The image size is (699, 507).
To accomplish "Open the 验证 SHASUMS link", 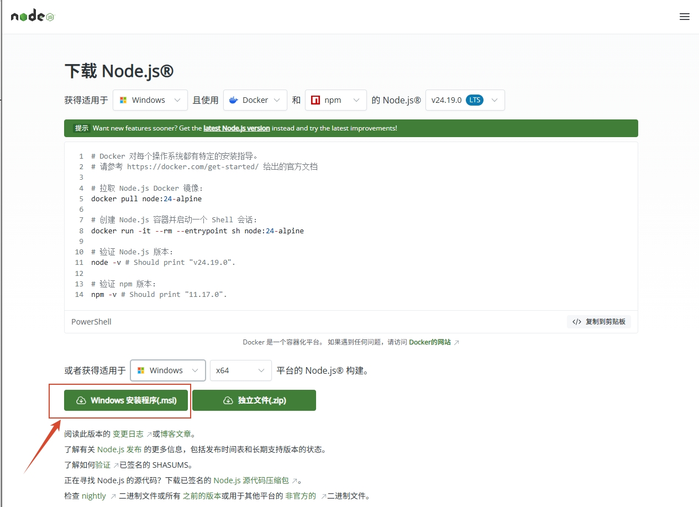I will tap(107, 465).
